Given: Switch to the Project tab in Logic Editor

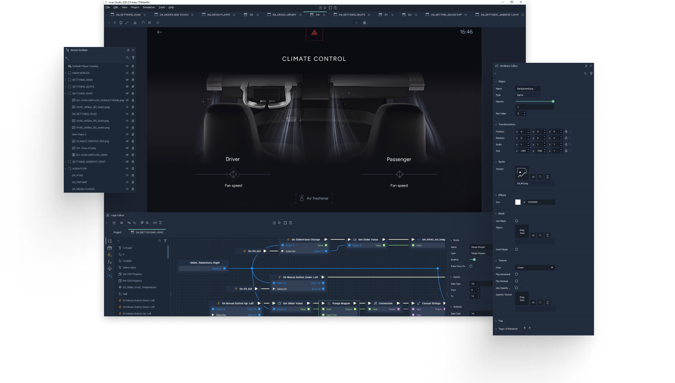Looking at the screenshot, I should pyautogui.click(x=117, y=232).
